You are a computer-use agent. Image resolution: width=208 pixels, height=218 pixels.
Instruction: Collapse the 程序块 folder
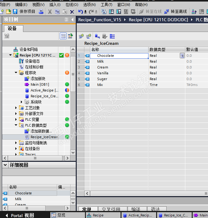click(x=16, y=72)
